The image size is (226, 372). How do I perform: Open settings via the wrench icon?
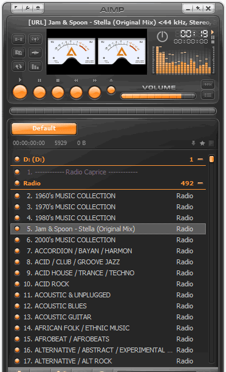pyautogui.click(x=28, y=9)
